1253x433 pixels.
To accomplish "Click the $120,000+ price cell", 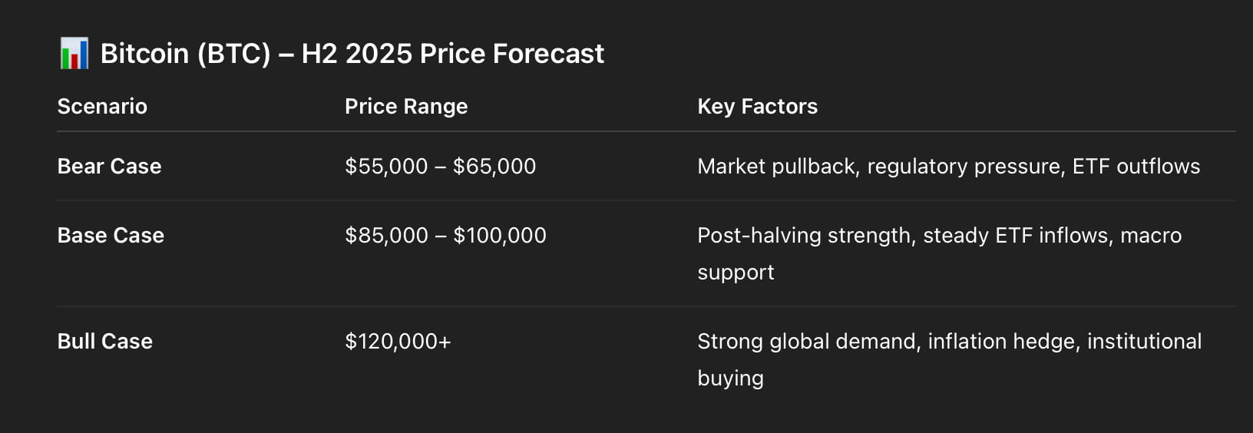I will [398, 342].
